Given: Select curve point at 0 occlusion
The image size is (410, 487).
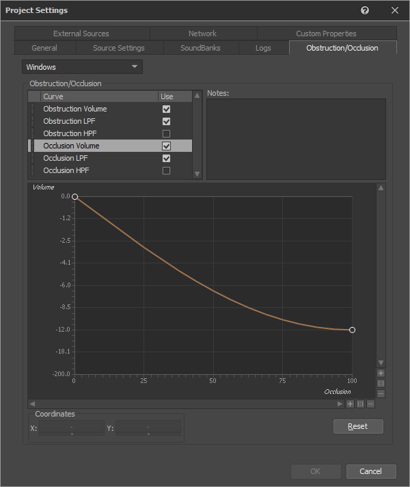Looking at the screenshot, I should pyautogui.click(x=74, y=196).
